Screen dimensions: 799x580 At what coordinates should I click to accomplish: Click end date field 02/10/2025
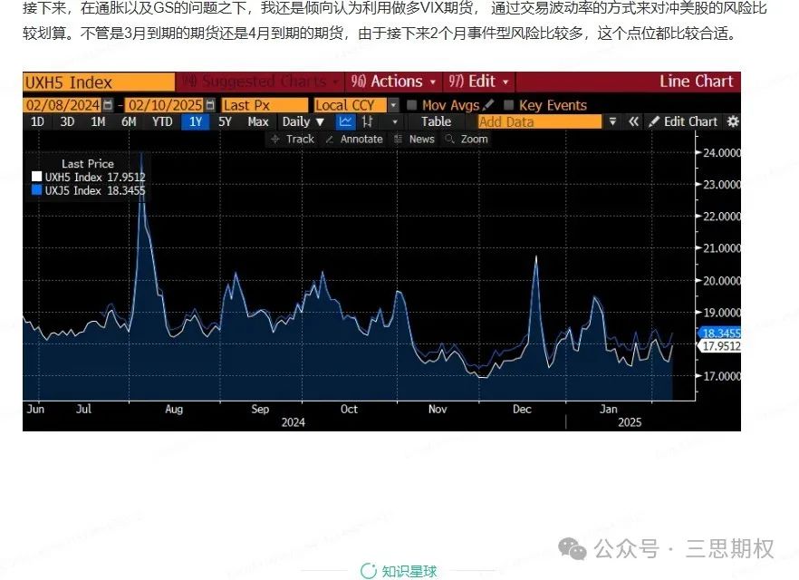[x=165, y=105]
